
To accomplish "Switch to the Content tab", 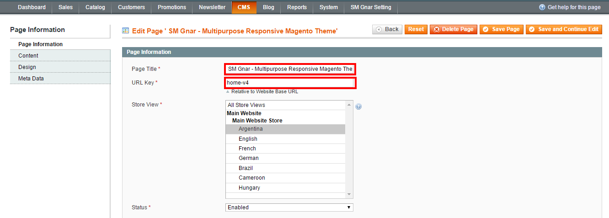I will pos(60,56).
